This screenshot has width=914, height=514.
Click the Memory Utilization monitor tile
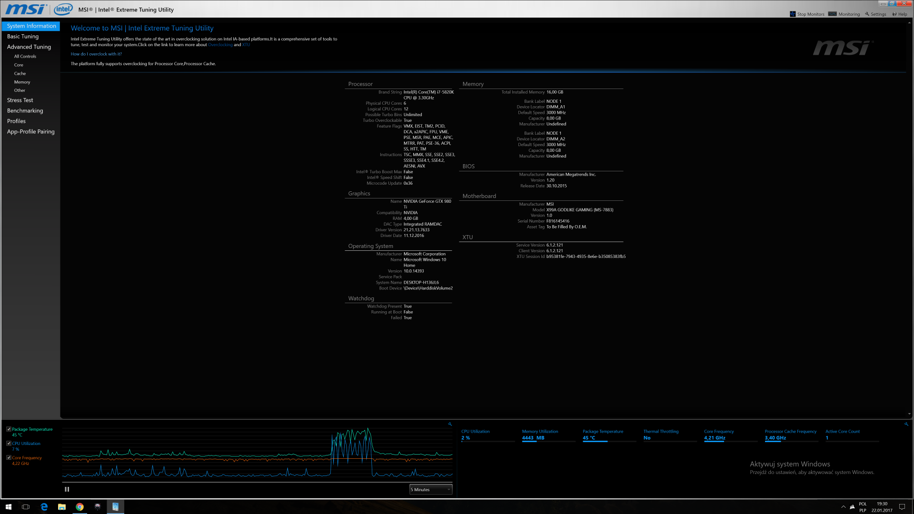[x=548, y=435]
